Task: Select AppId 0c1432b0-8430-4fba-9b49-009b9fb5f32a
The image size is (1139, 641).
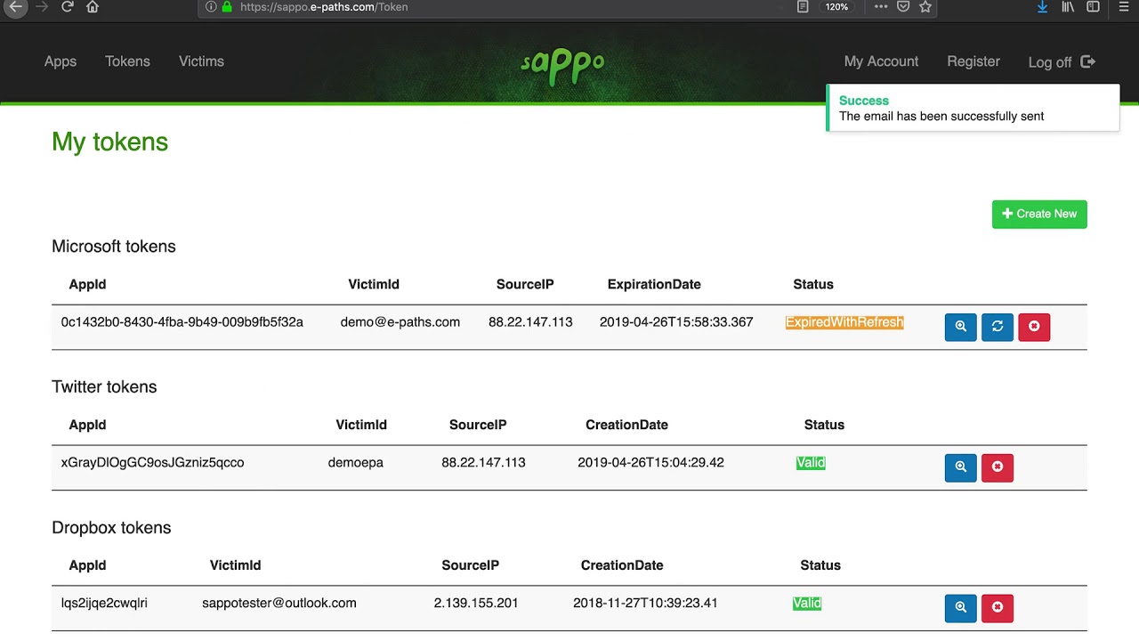Action: coord(182,322)
